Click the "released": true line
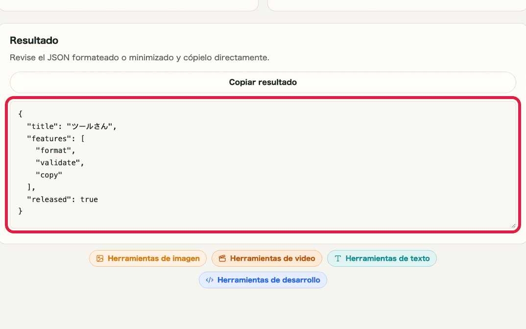 62,199
